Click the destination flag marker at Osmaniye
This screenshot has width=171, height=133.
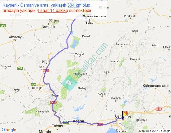(125, 114)
